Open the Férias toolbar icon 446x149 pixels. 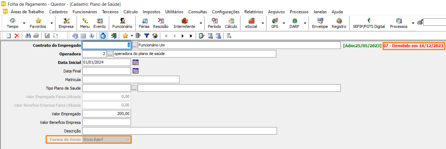144,23
